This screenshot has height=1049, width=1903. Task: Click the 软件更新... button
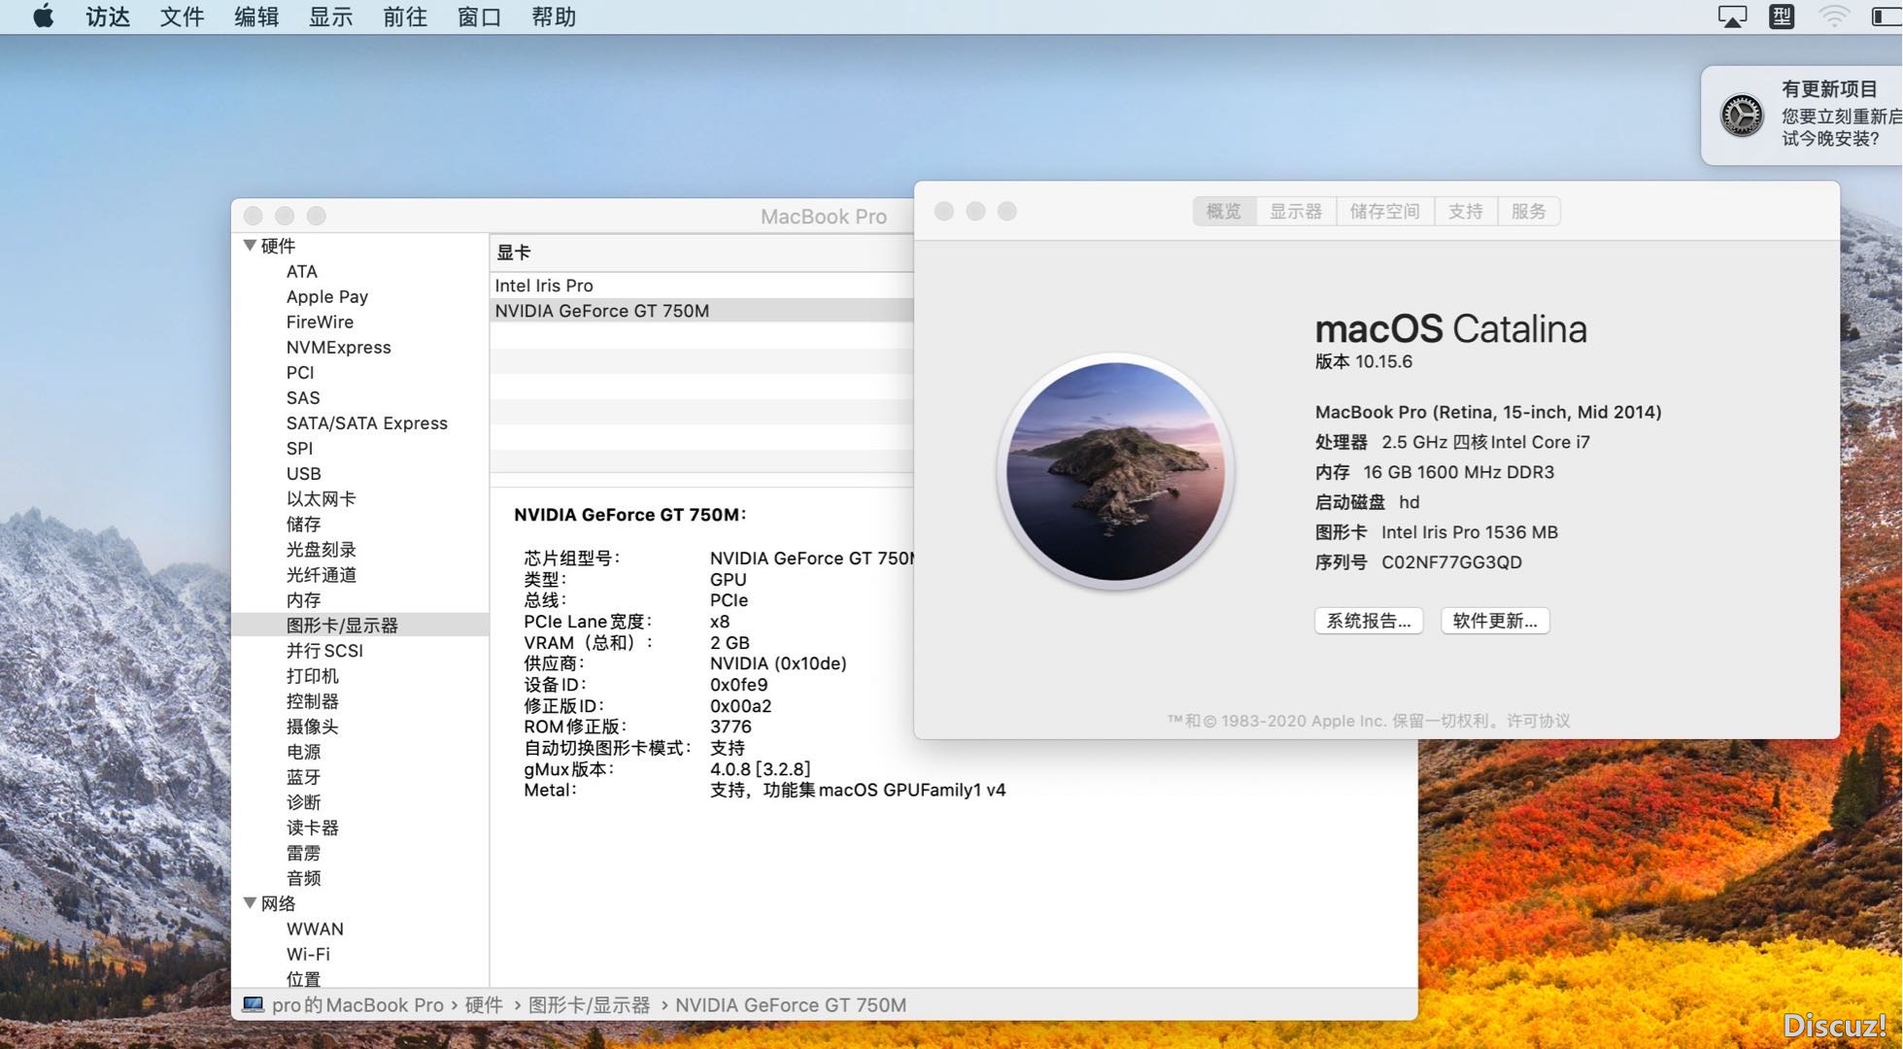(x=1495, y=621)
